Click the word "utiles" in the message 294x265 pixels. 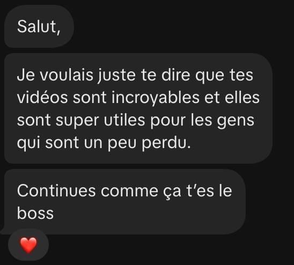[124, 120]
